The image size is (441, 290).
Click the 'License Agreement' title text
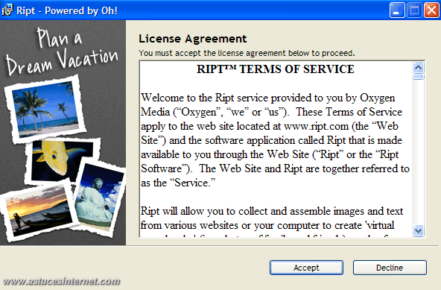[193, 39]
